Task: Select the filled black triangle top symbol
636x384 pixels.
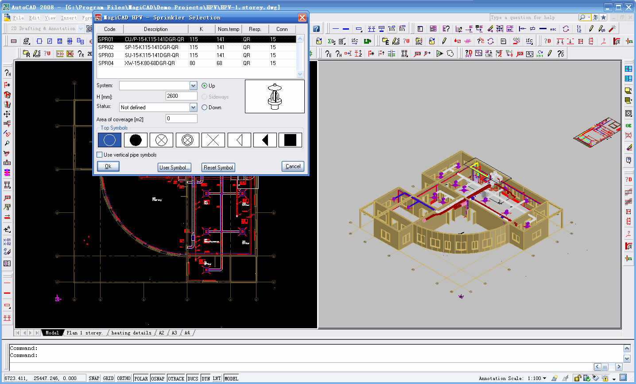Action: pyautogui.click(x=265, y=140)
